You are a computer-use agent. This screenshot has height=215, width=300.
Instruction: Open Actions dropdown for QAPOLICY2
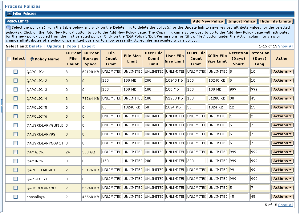(282, 80)
